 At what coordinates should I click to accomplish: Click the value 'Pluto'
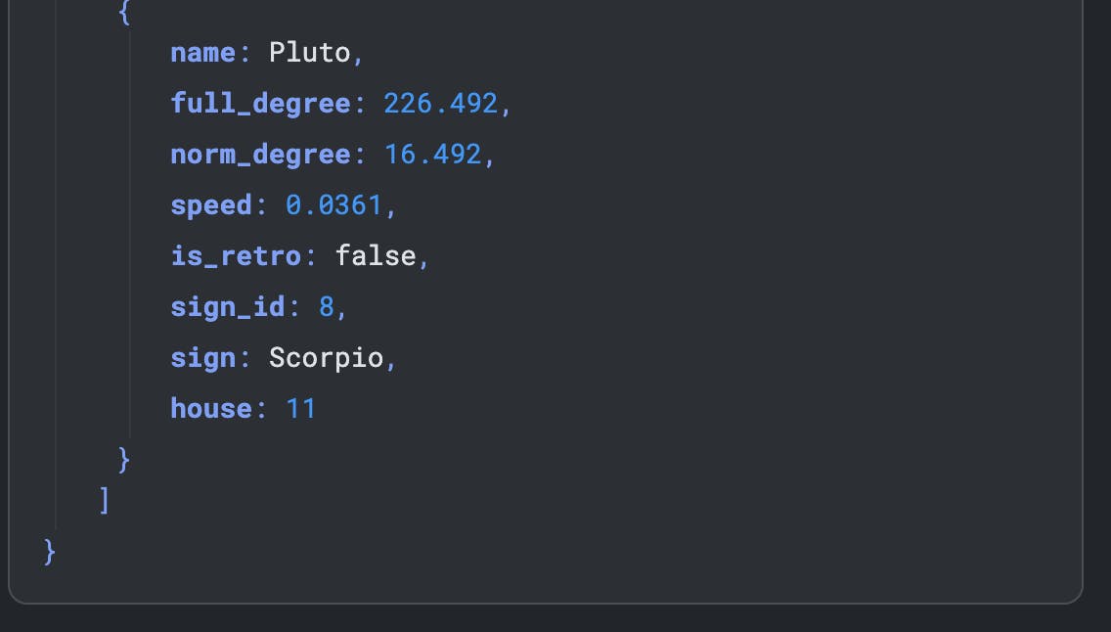309,52
